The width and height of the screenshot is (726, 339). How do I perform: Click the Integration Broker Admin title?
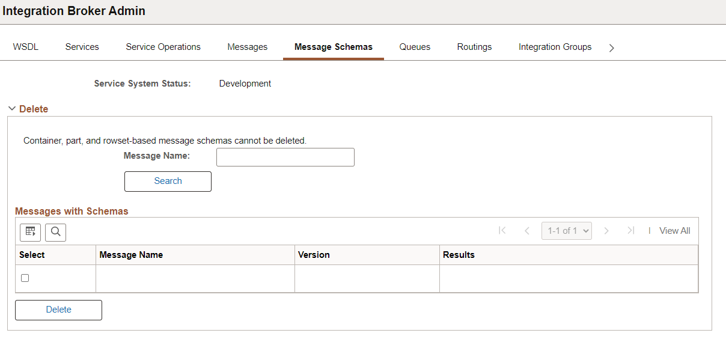click(74, 11)
